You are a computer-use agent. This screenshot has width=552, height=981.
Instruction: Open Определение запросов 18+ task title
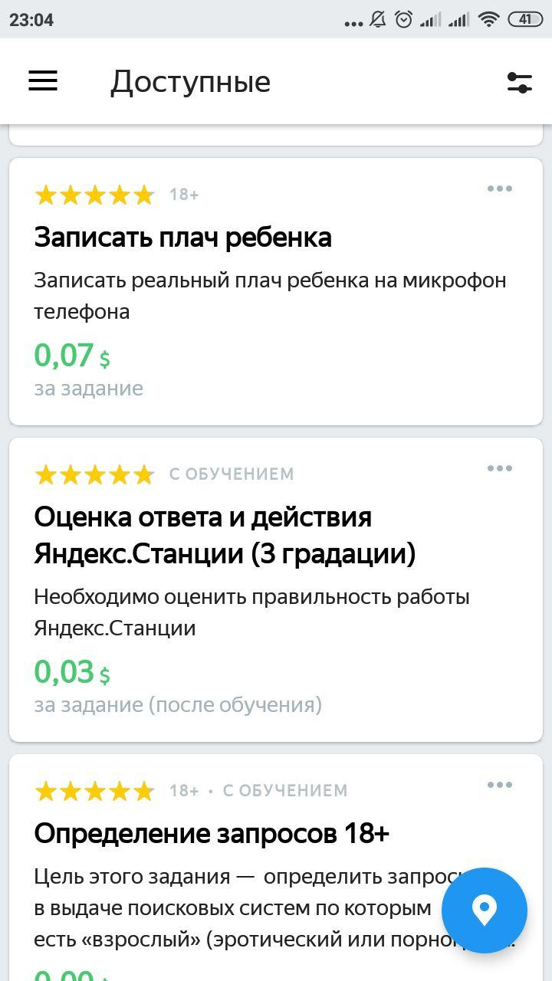point(212,833)
